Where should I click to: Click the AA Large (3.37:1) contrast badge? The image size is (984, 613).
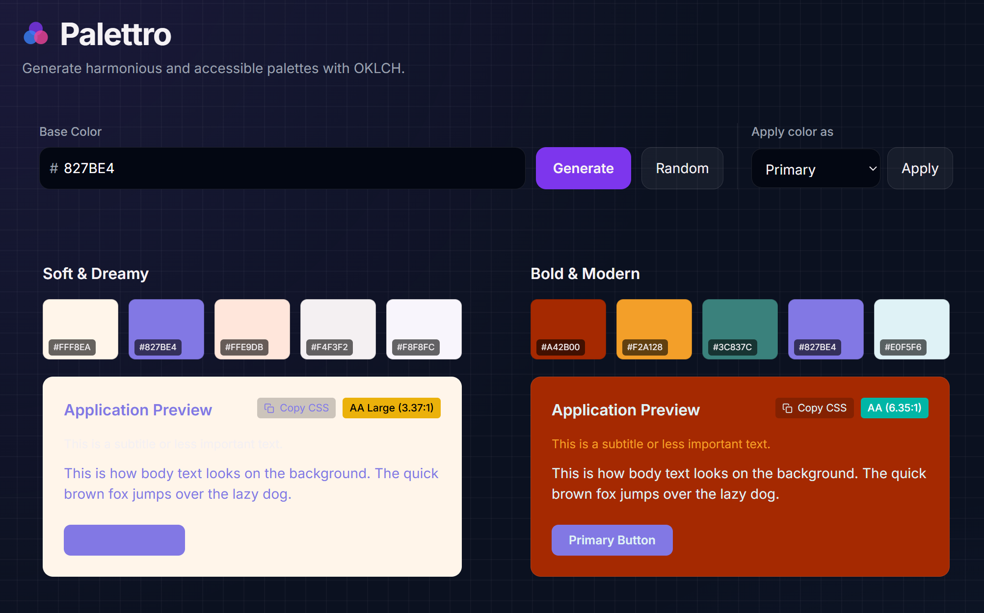coord(391,408)
